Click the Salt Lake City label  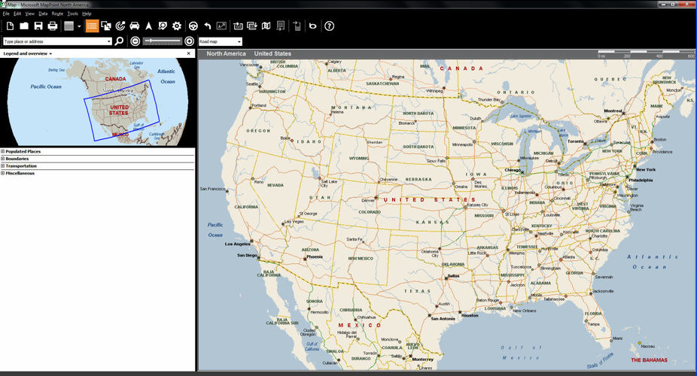coord(329,183)
